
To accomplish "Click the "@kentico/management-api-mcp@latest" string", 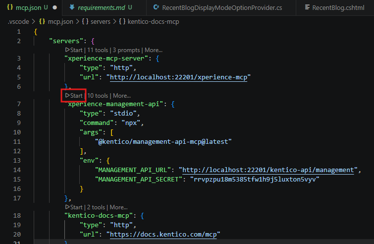I will coord(163,142).
